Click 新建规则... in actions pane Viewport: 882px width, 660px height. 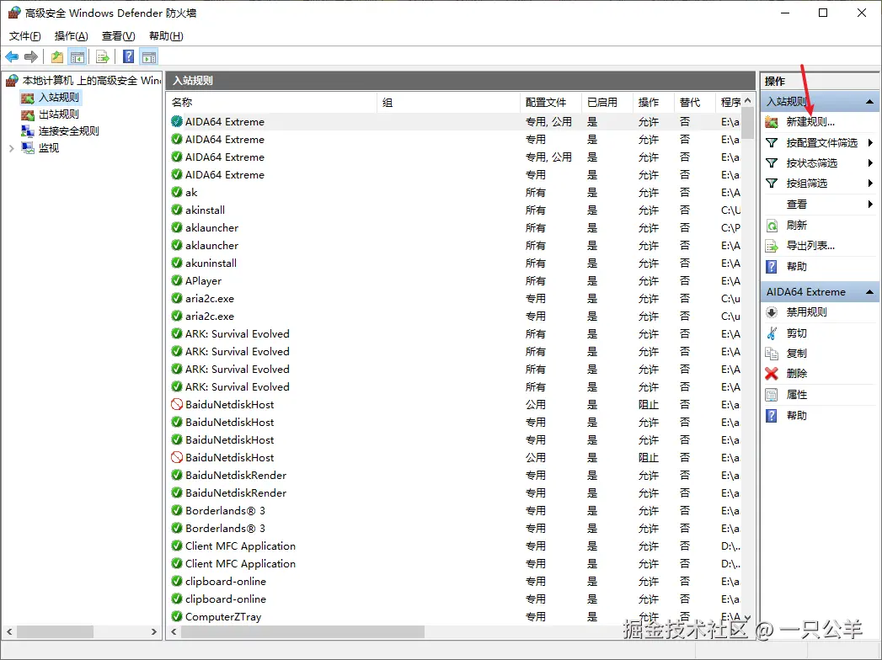pos(810,122)
